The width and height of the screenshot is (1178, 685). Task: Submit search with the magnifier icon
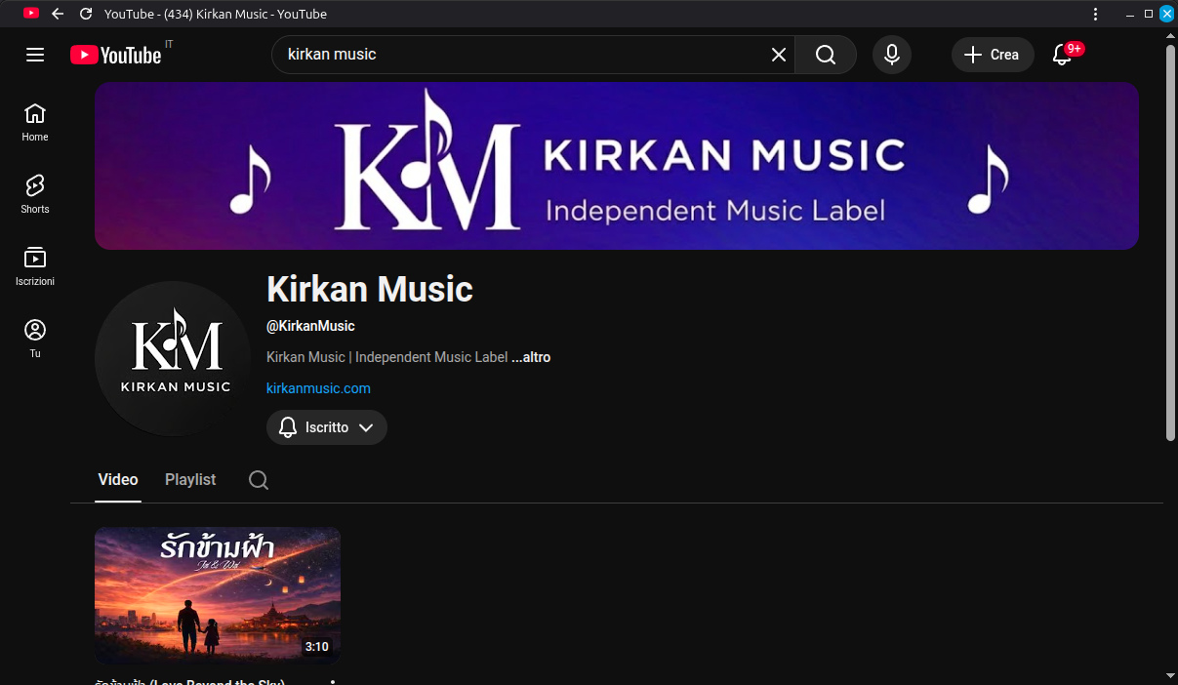pyautogui.click(x=825, y=55)
